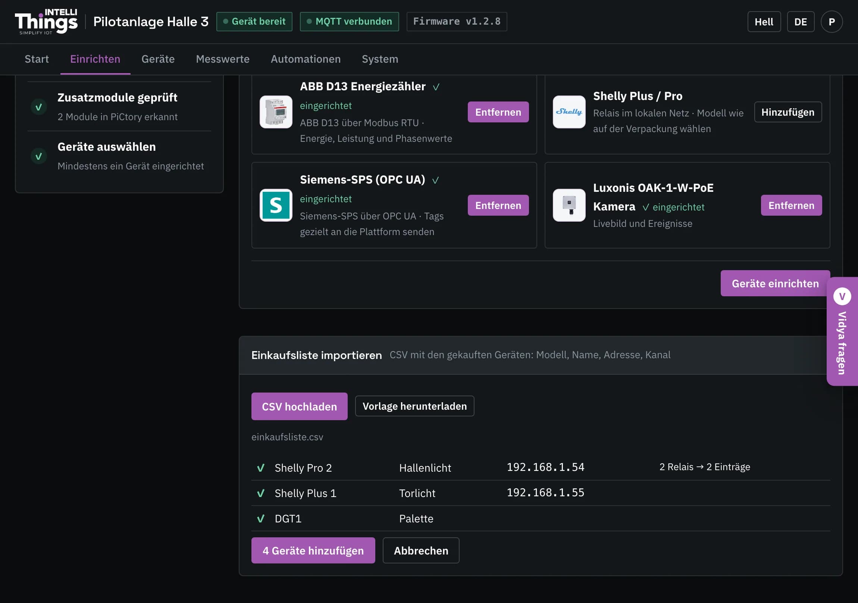Click the '2 Relais → 2 Einträge' note

click(704, 467)
